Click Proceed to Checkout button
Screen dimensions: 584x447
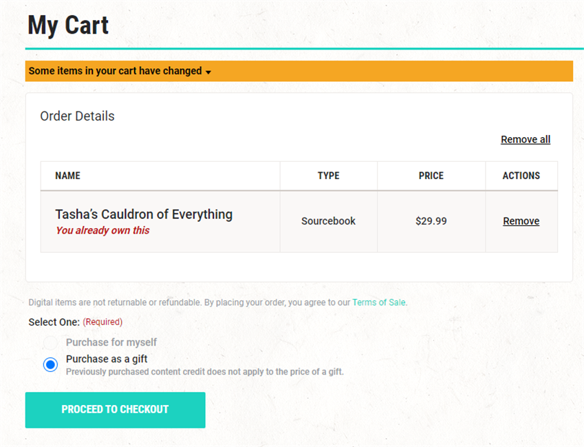(x=115, y=410)
